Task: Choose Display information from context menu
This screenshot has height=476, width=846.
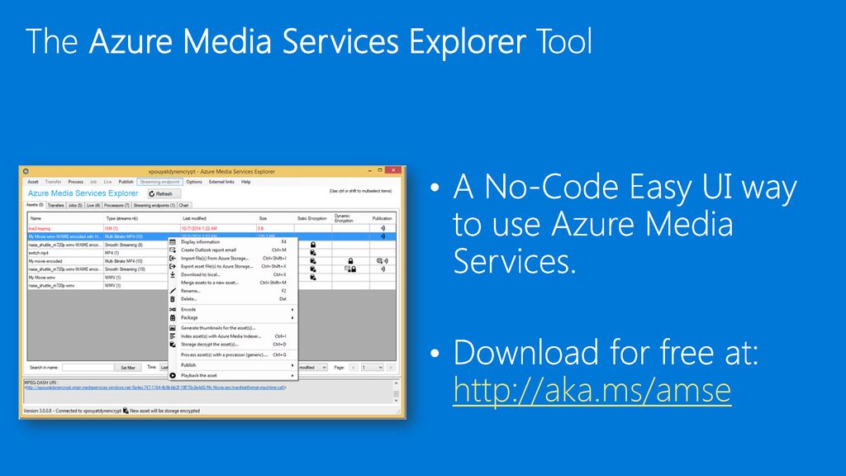Action: pos(233,242)
